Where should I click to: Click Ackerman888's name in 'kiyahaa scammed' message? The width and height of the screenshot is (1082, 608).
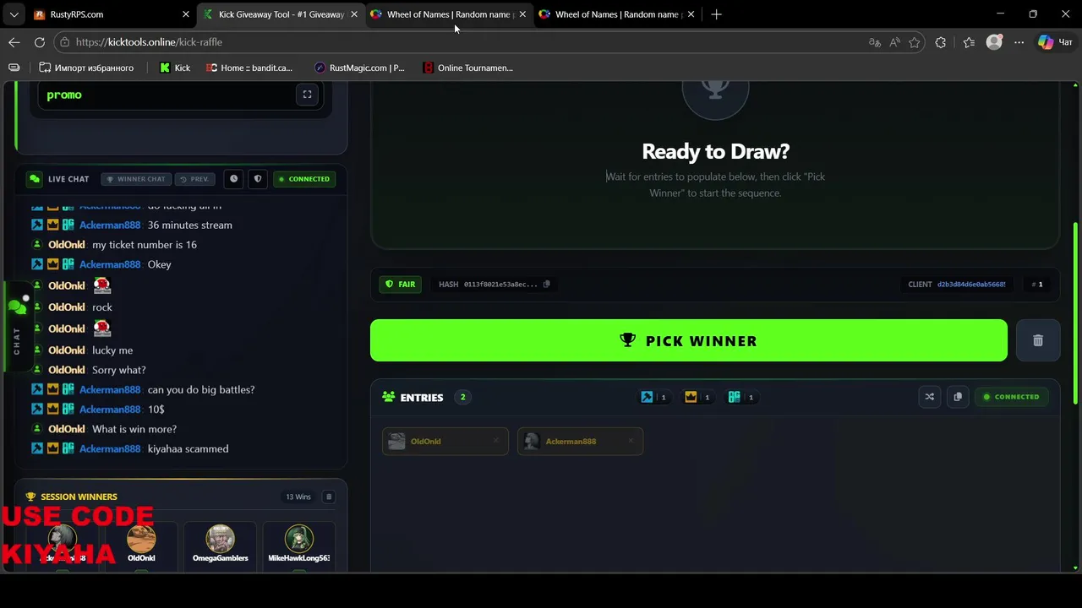tap(110, 448)
